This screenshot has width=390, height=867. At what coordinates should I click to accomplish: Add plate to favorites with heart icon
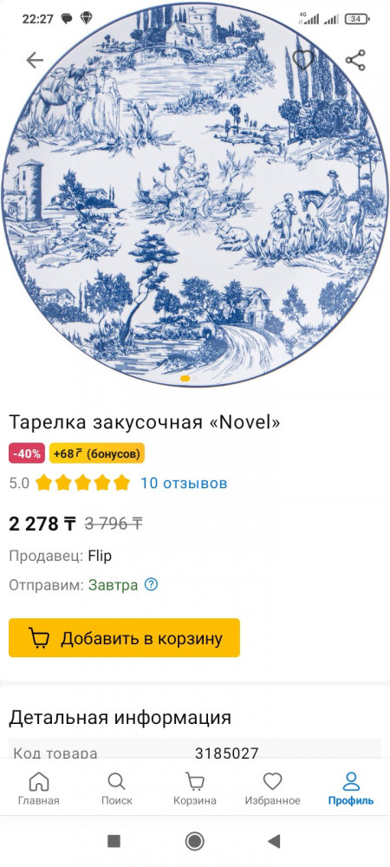click(302, 60)
